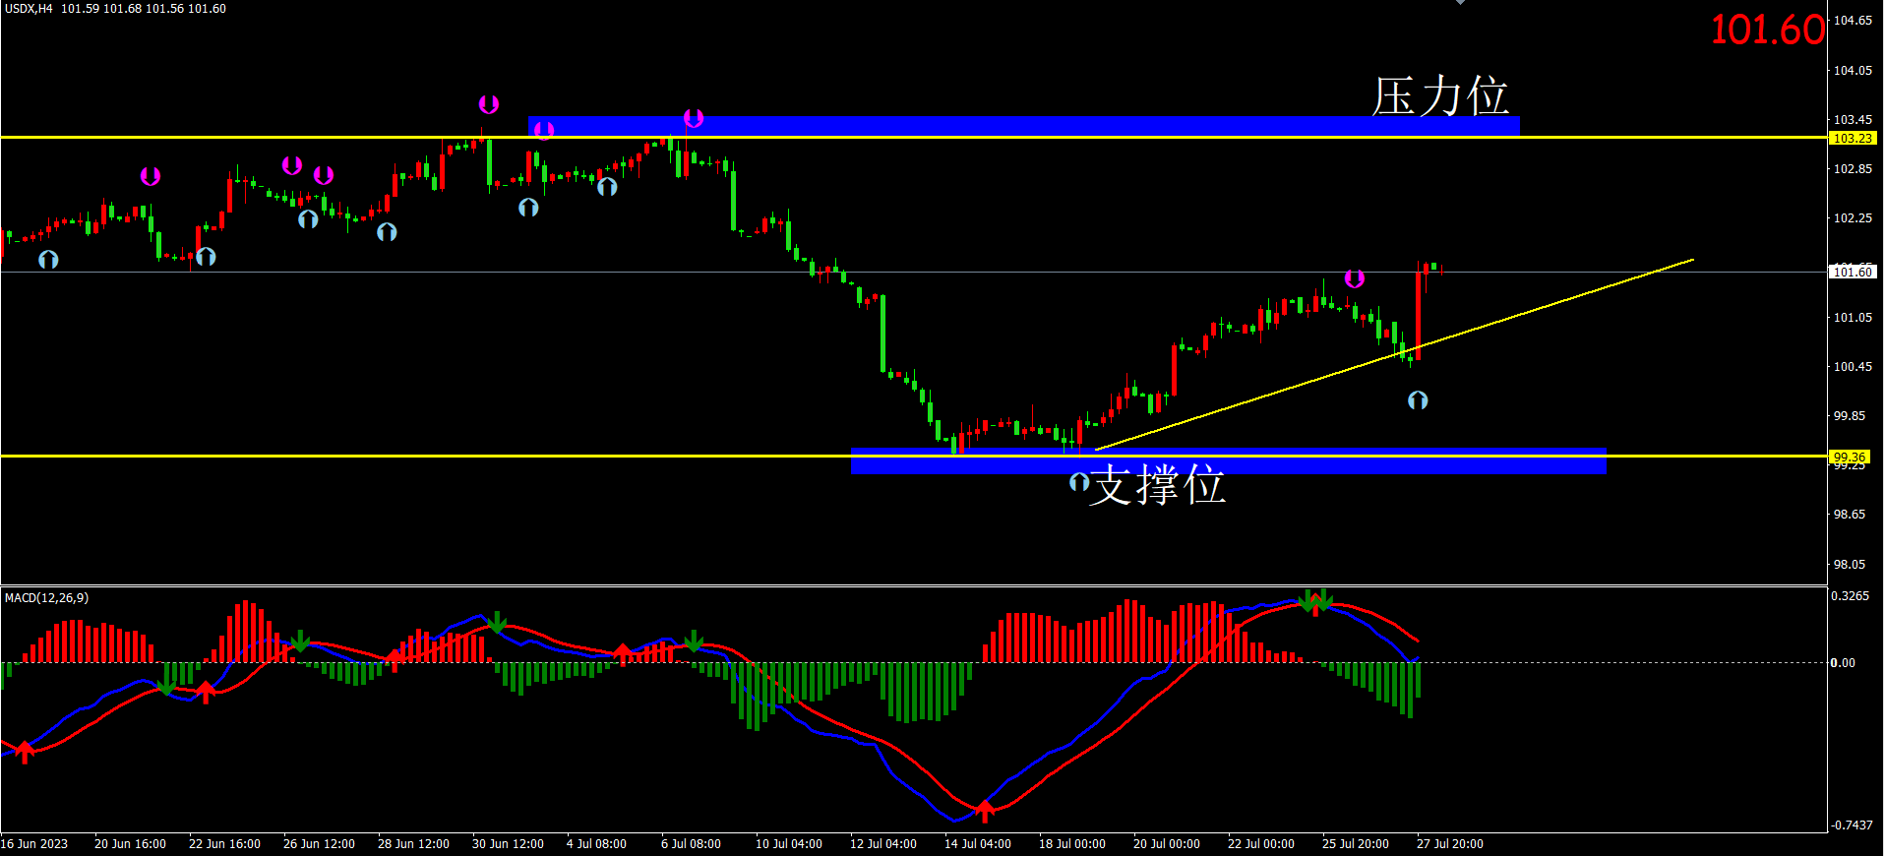This screenshot has height=856, width=1885.
Task: Select the leftmost red arrow in the MACD panel
Action: coord(26,753)
